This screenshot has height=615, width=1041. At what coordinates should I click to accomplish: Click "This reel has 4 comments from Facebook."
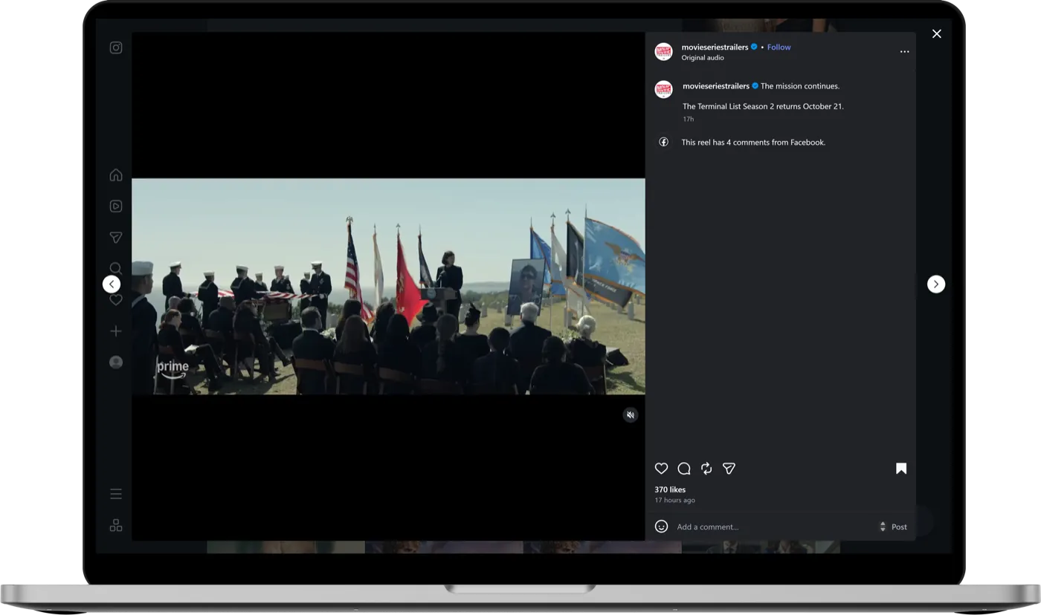click(753, 142)
